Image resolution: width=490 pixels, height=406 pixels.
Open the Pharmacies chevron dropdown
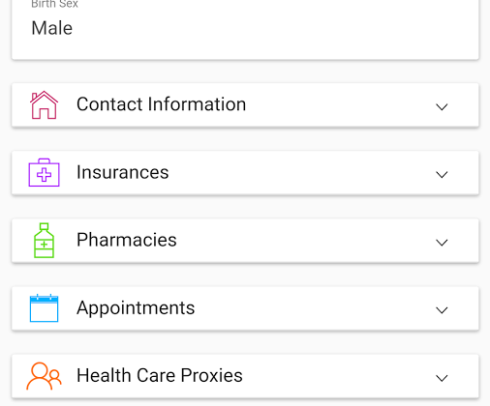coord(442,243)
